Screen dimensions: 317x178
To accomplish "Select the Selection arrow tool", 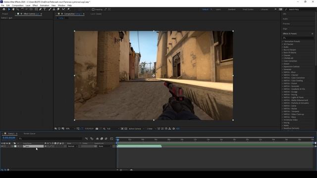I will click(9, 9).
